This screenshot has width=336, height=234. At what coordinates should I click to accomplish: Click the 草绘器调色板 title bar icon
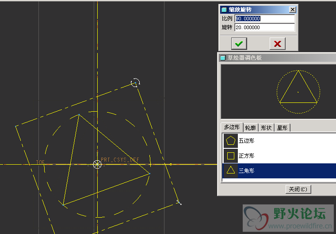(223, 57)
